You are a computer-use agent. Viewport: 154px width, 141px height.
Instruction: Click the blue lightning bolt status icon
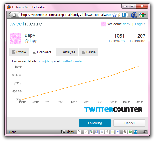pyautogui.click(x=118, y=132)
